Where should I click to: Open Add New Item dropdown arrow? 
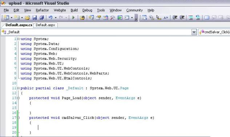22,18
